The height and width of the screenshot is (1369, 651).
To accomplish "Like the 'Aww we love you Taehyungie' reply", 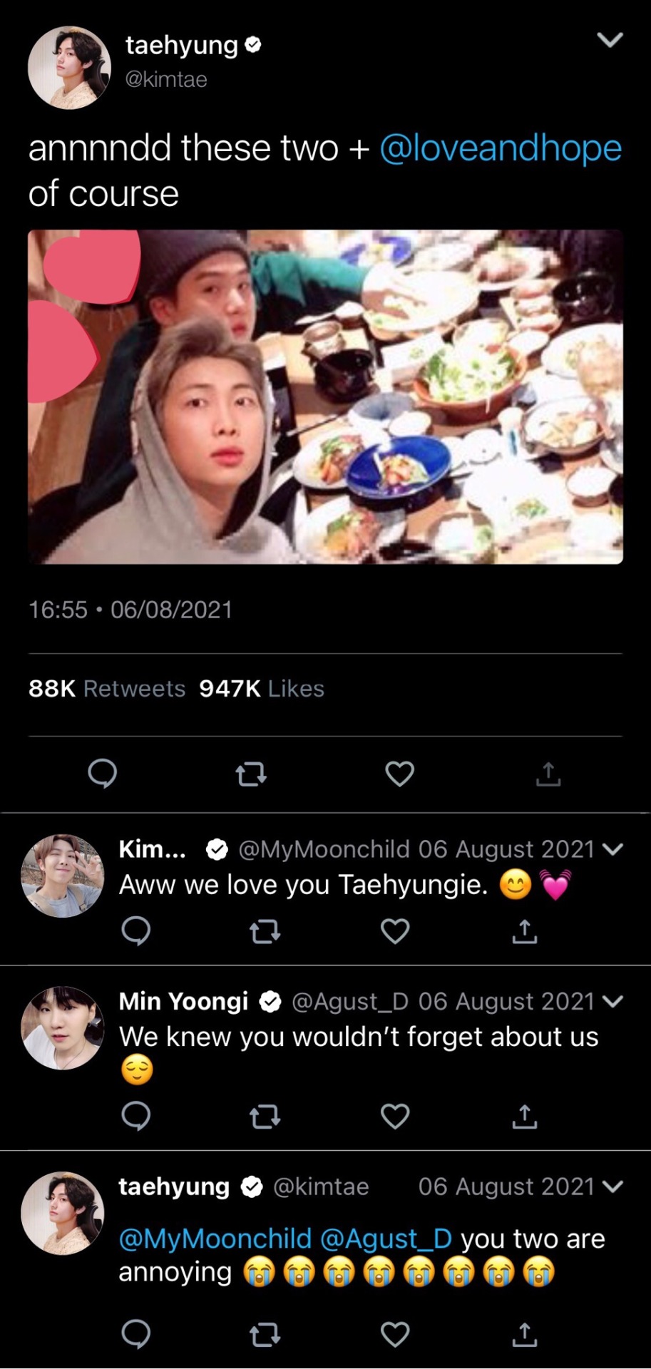I will [x=395, y=931].
